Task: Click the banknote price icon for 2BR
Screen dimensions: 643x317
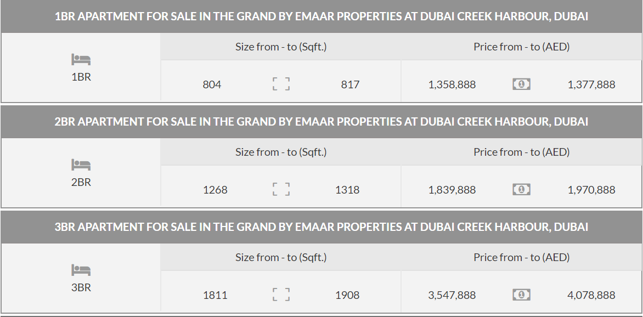Action: coord(521,190)
